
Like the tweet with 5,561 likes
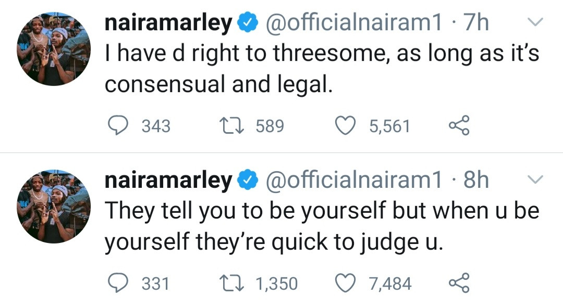[346, 126]
